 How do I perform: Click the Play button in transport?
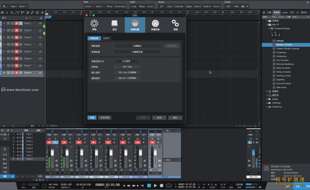(x=156, y=185)
